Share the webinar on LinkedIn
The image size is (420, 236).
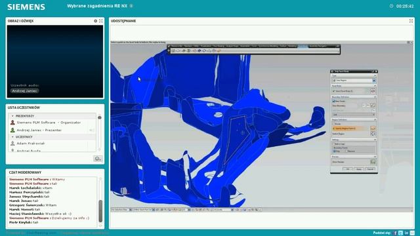pyautogui.click(x=406, y=233)
